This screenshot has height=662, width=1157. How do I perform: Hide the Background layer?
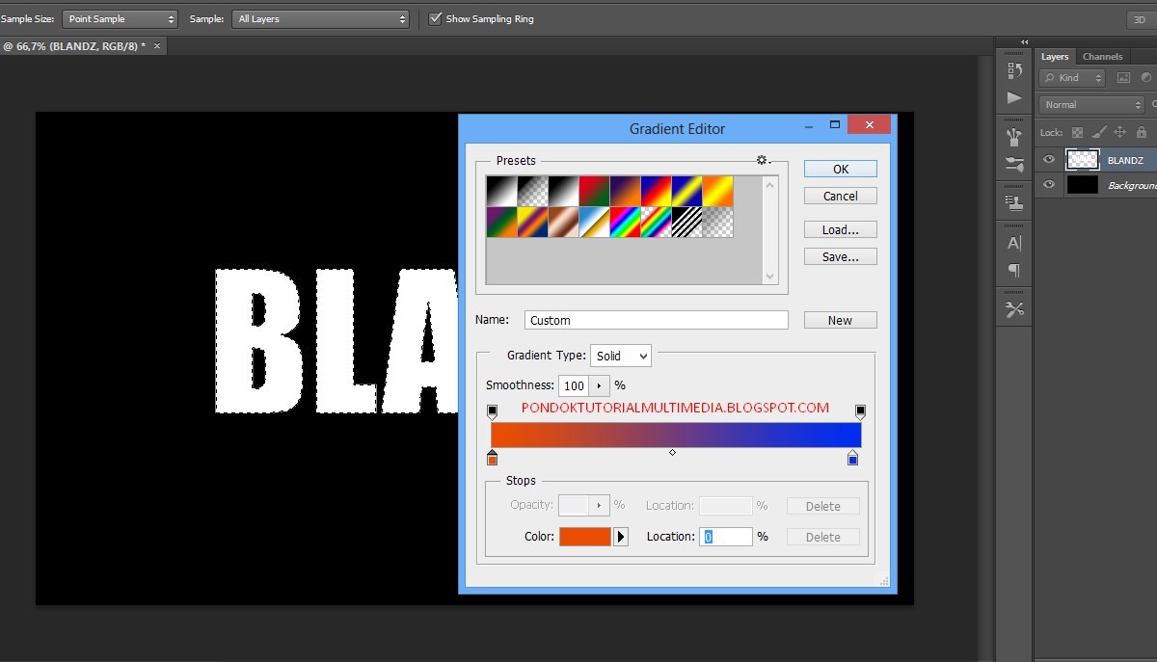[1049, 184]
